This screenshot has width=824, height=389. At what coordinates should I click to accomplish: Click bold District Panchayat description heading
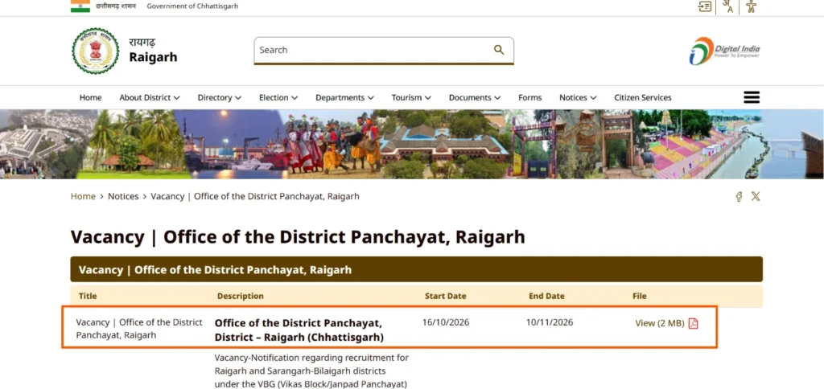[299, 330]
